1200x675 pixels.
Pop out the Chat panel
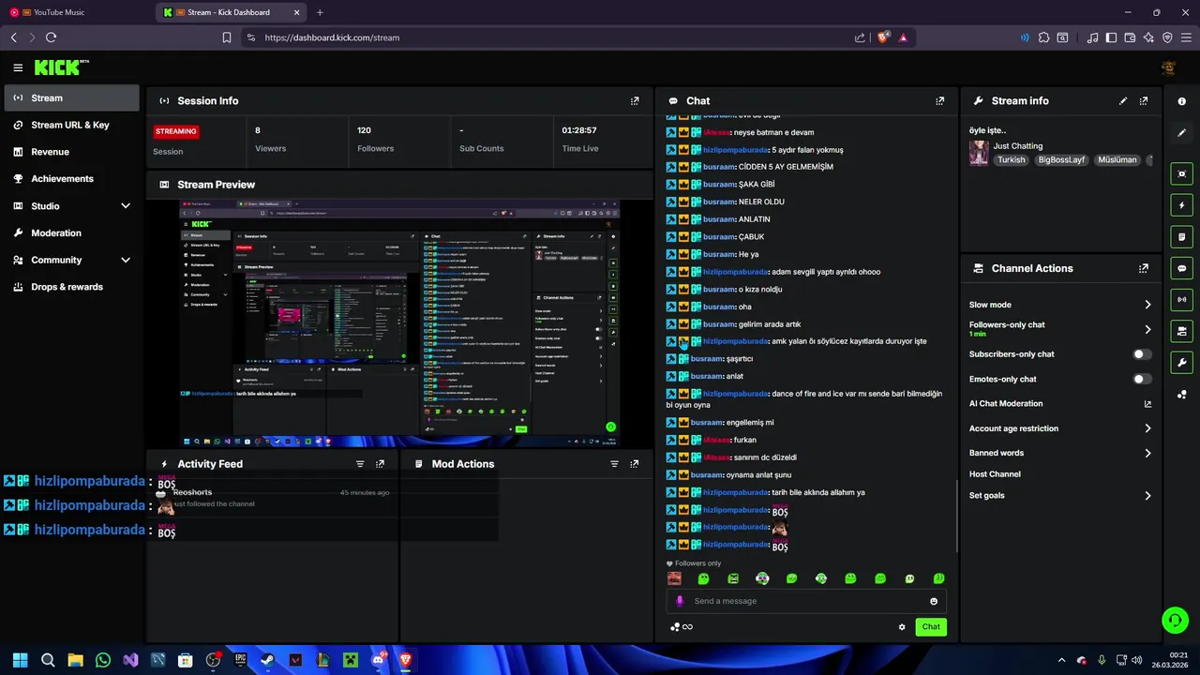[940, 101]
